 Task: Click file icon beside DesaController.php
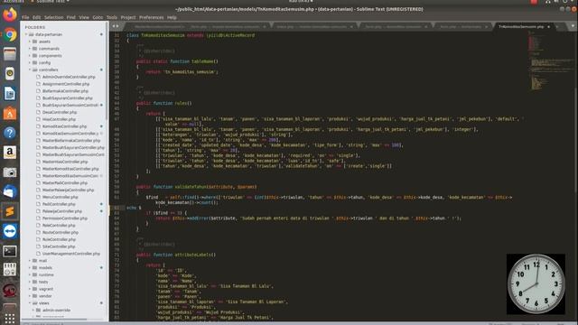[38, 112]
